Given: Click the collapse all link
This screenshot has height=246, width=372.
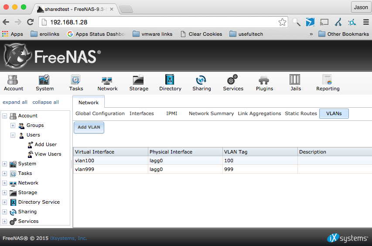Looking at the screenshot, I should 45,102.
